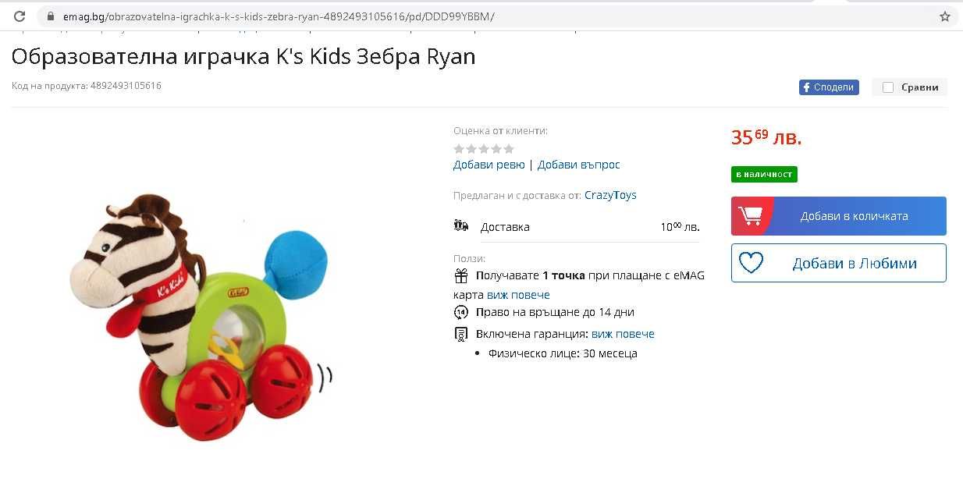Open the Добави въпрос link
The width and height of the screenshot is (963, 479).
(579, 165)
